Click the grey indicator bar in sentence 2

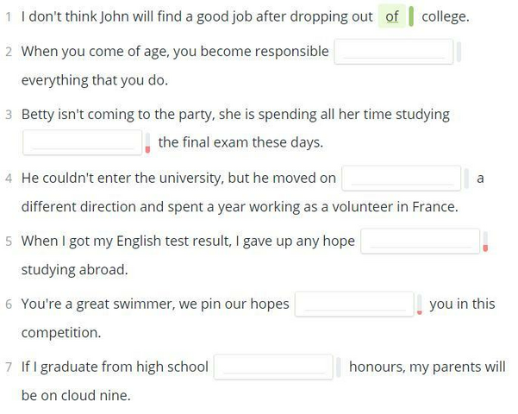tap(459, 52)
